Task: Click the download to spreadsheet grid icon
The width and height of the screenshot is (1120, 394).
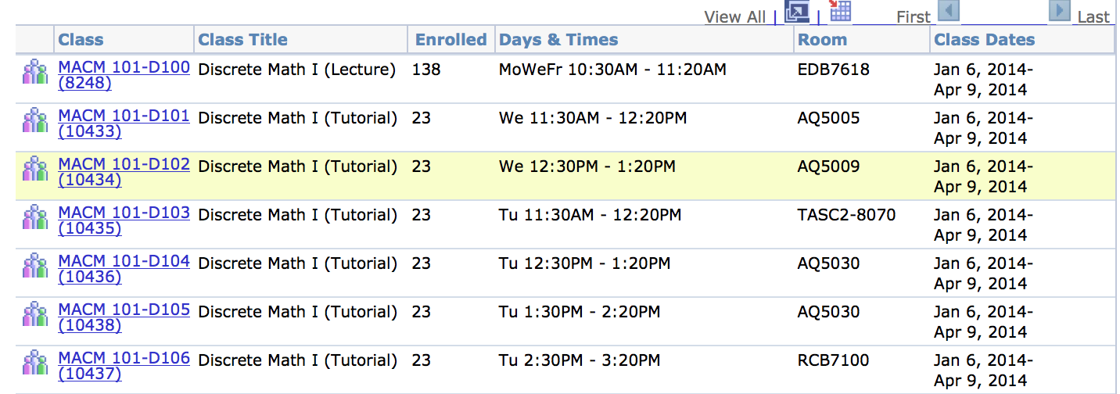Action: pyautogui.click(x=840, y=10)
